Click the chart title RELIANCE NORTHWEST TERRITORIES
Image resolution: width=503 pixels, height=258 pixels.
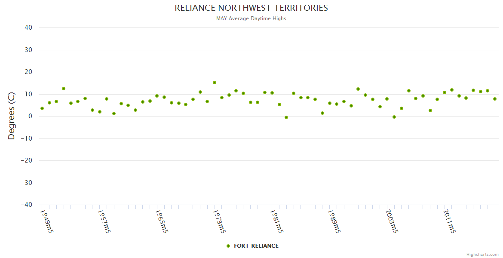(x=251, y=8)
